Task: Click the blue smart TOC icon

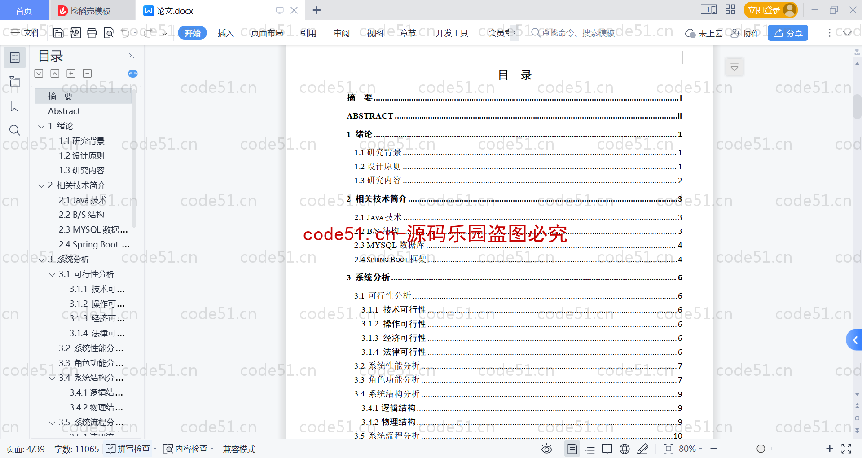Action: pyautogui.click(x=133, y=74)
